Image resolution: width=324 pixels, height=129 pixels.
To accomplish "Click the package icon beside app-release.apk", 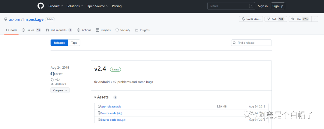I will tap(99, 106).
